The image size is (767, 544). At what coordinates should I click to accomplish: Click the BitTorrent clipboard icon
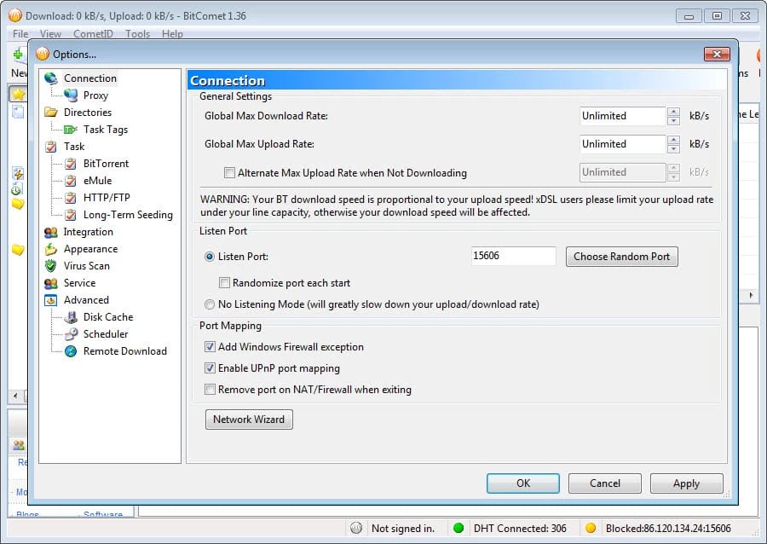coord(71,164)
